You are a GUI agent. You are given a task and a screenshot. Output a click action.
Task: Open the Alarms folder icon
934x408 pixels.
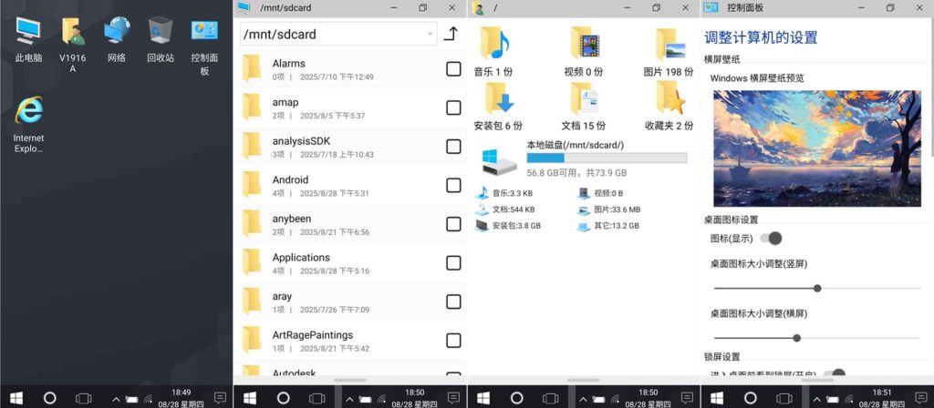pyautogui.click(x=252, y=69)
